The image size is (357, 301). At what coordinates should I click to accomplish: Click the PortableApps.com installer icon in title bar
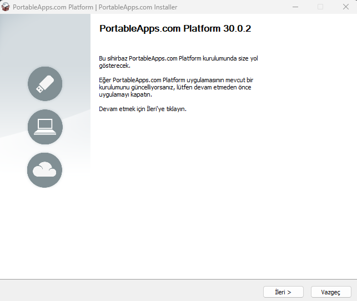tap(6, 7)
